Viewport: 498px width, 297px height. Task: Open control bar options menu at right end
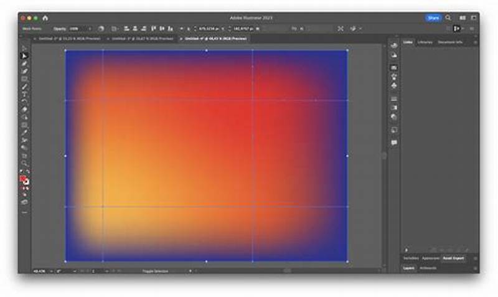(x=472, y=29)
